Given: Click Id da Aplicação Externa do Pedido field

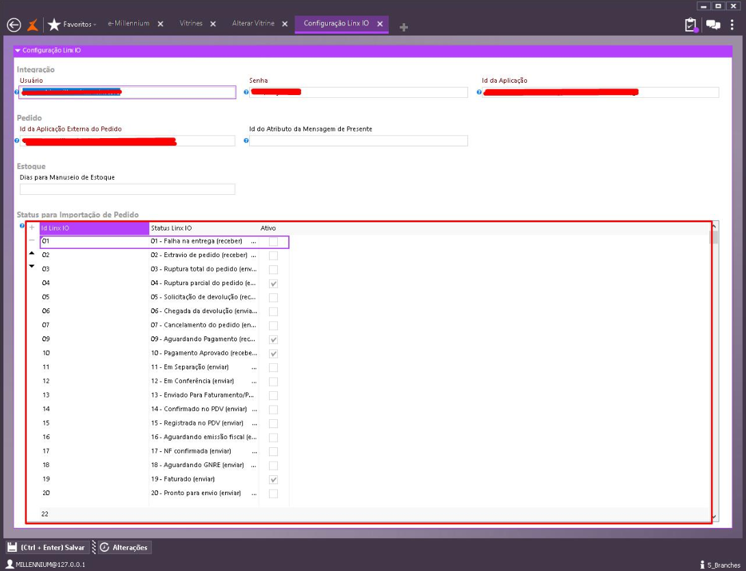Looking at the screenshot, I should click(x=127, y=141).
